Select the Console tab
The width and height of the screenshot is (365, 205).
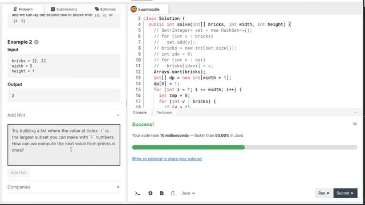pyautogui.click(x=140, y=113)
